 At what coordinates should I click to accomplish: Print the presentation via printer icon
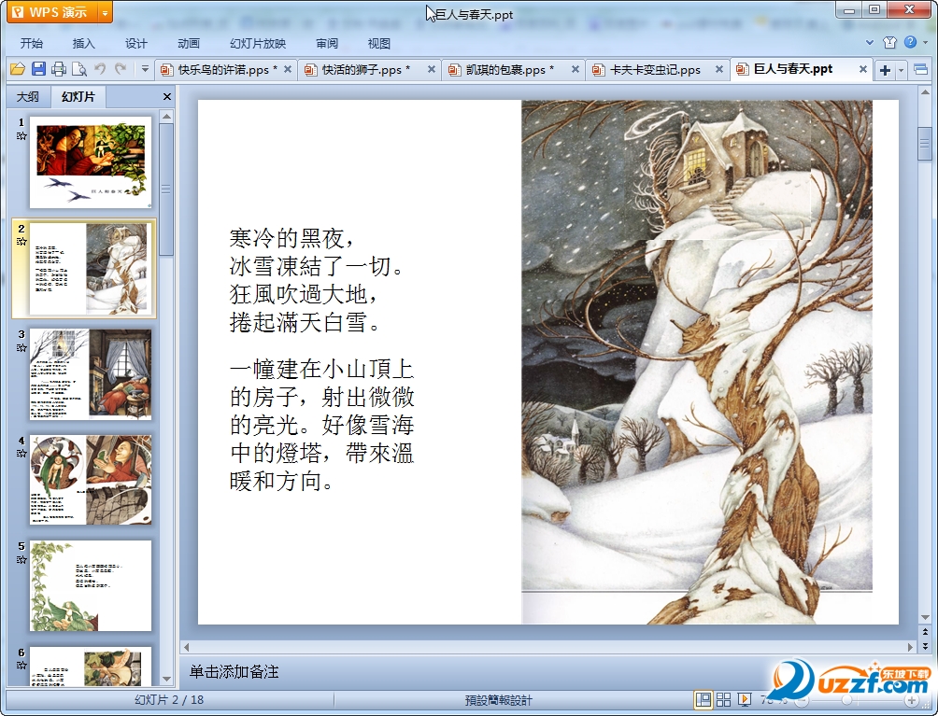click(x=59, y=69)
